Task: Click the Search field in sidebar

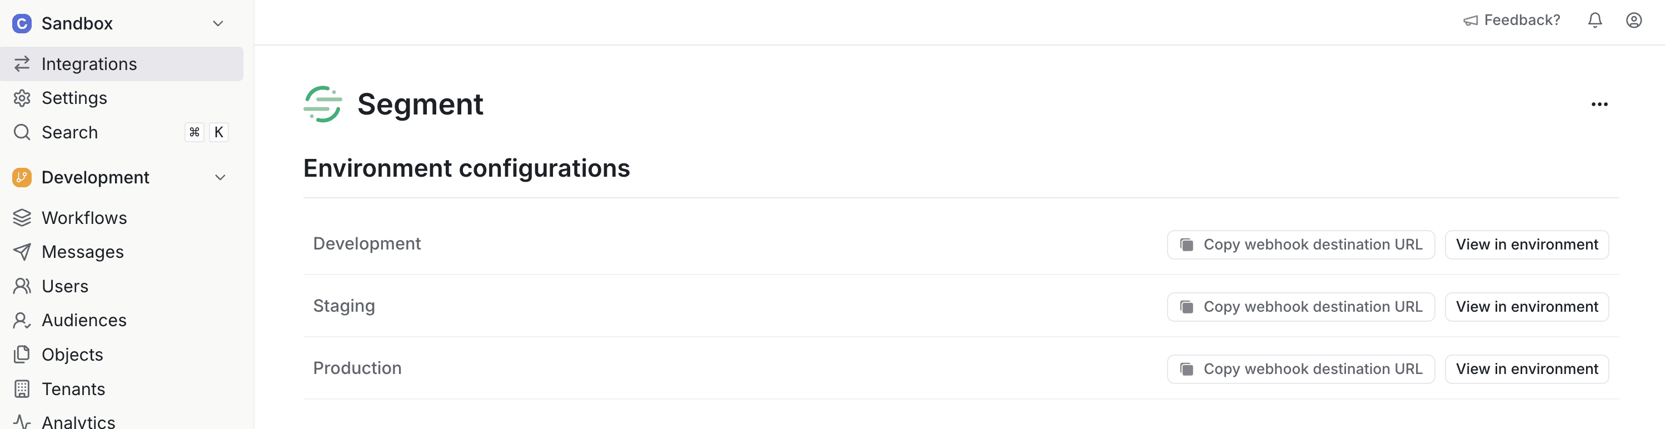Action: 70,132
